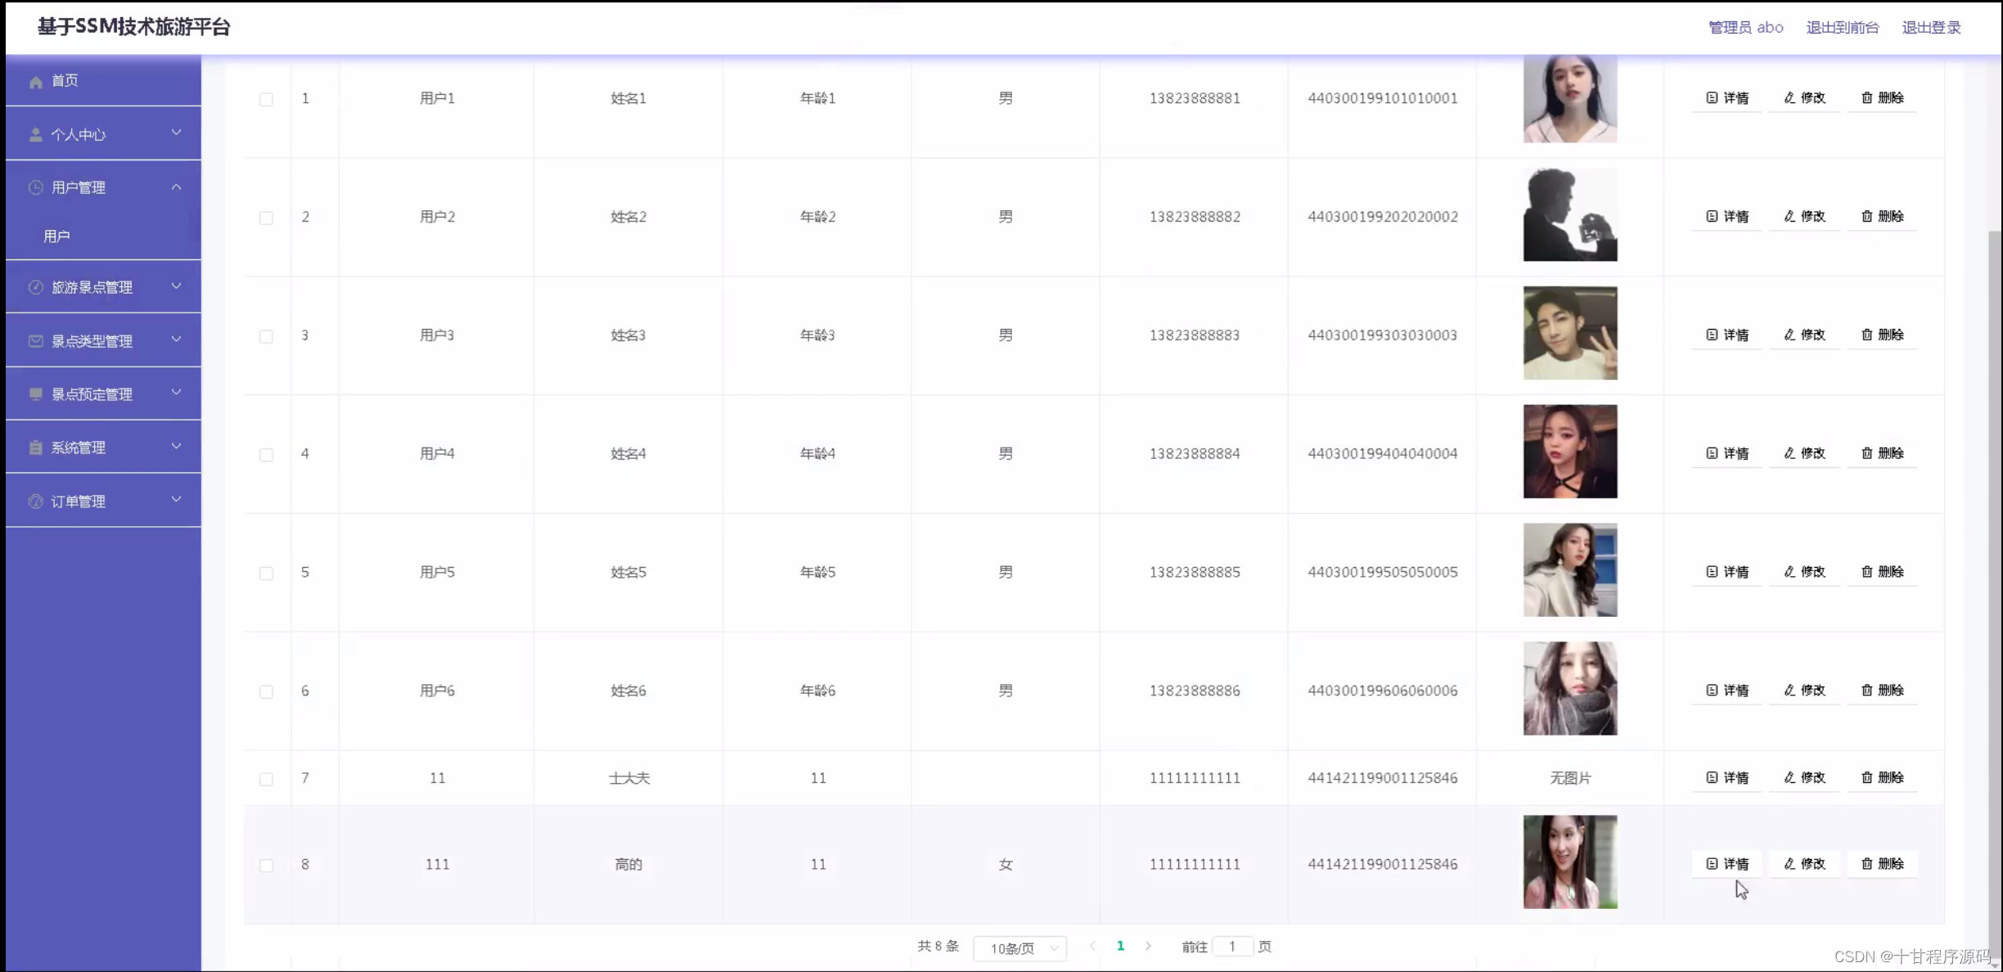
Task: Click the 前往 page number input field
Action: pyautogui.click(x=1232, y=947)
